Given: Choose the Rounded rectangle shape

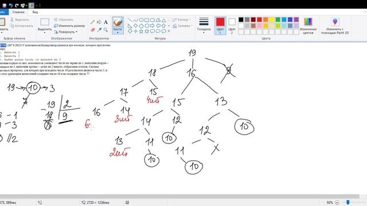Looking at the screenshot, I should tap(153, 21).
